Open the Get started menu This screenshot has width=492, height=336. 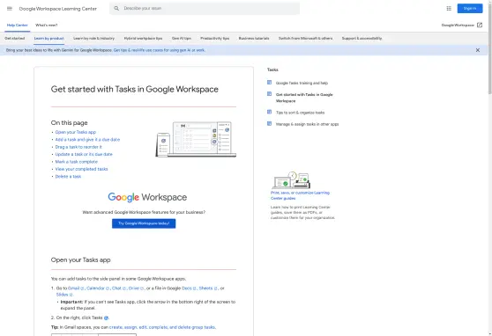click(15, 38)
